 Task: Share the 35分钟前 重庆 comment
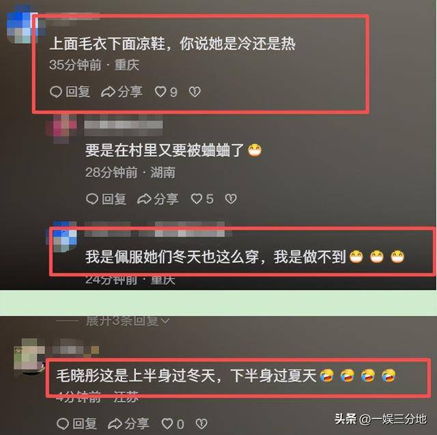[122, 92]
